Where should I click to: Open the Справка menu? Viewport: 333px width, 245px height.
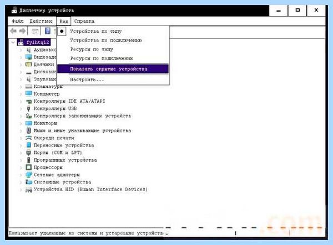(x=84, y=21)
